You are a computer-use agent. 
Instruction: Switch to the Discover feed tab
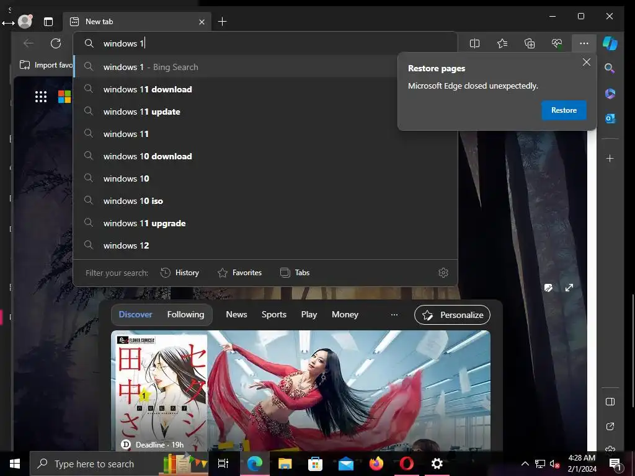tap(135, 314)
